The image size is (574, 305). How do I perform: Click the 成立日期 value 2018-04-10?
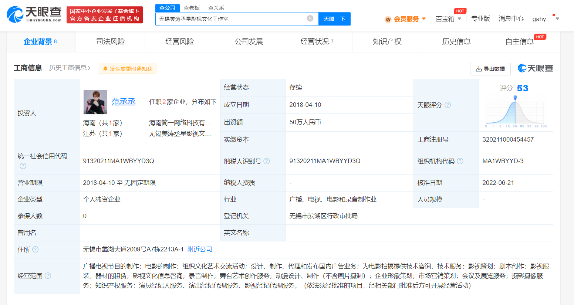tap(305, 105)
